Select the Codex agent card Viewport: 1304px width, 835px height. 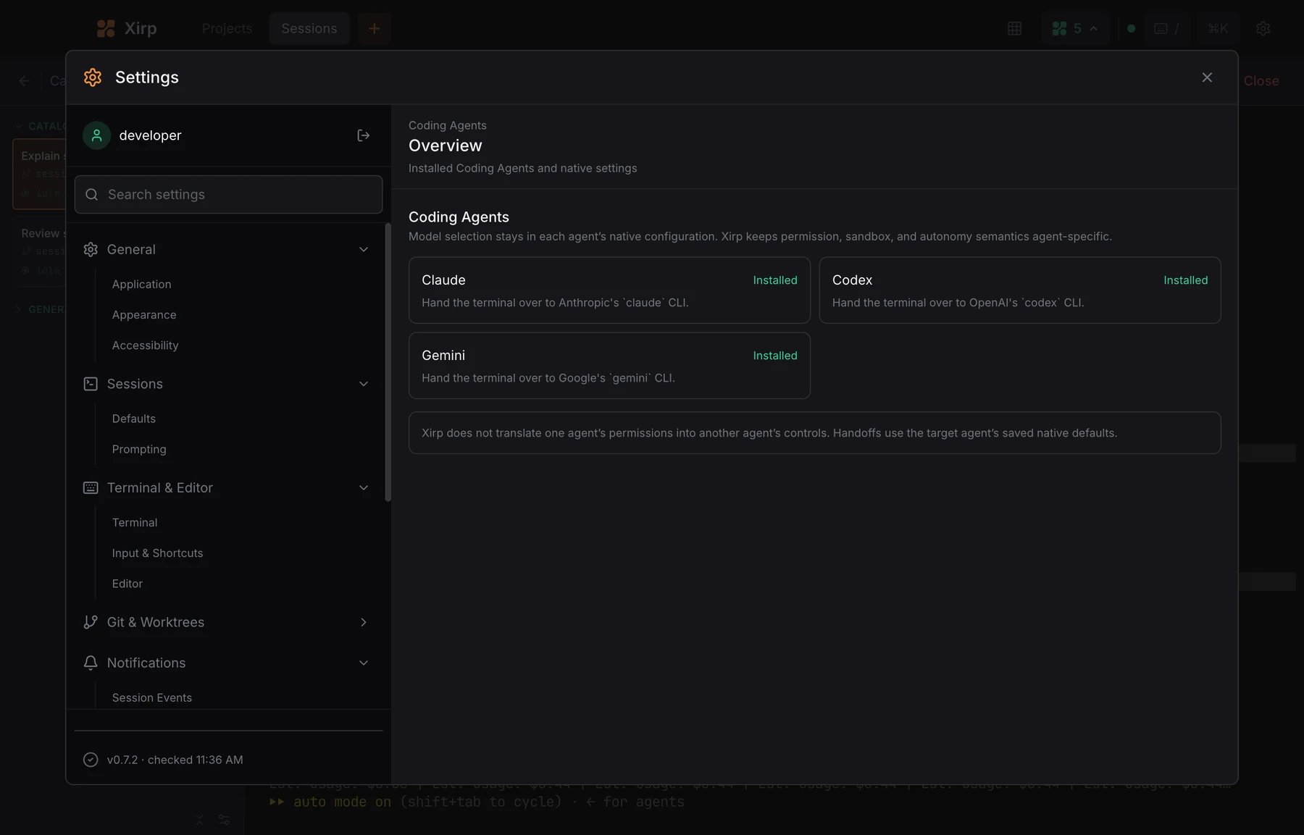coord(1020,290)
